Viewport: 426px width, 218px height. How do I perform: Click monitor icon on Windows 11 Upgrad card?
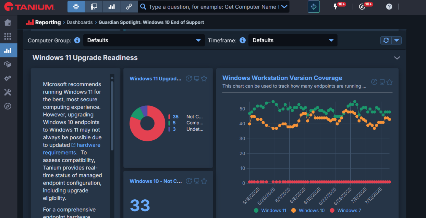pyautogui.click(x=196, y=78)
